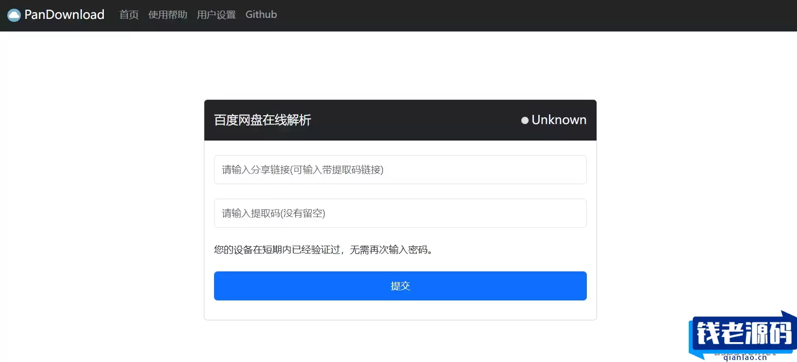Go to 用户设置 user settings

[x=216, y=15]
